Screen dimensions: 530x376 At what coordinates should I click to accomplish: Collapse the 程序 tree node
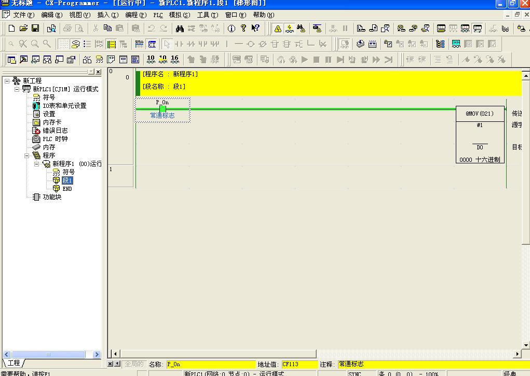click(x=27, y=156)
